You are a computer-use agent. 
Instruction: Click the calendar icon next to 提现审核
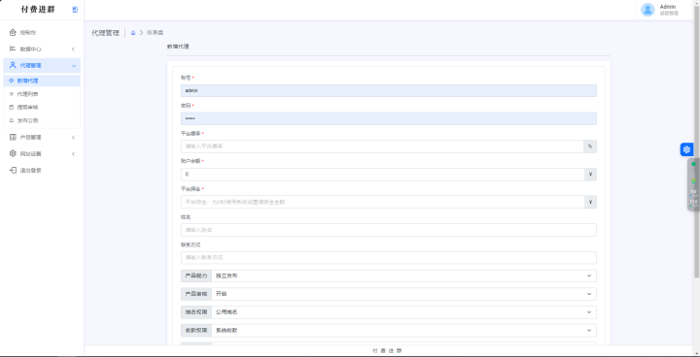[x=12, y=107]
